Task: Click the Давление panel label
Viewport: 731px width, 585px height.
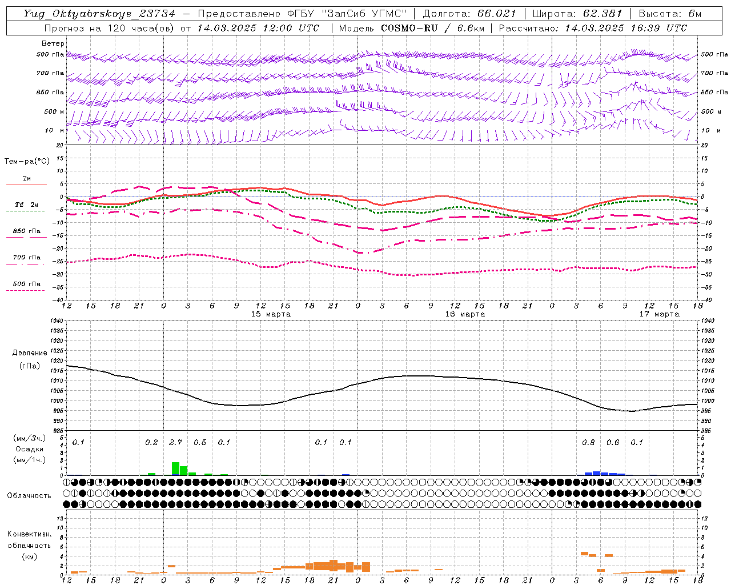Action: click(30, 353)
